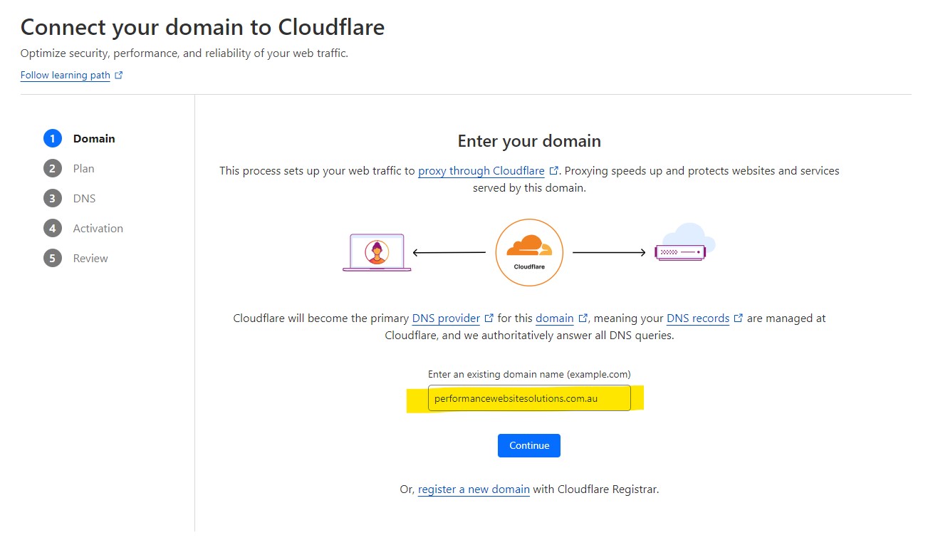
Task: Select the Plan step in the sidebar
Action: pyautogui.click(x=83, y=168)
